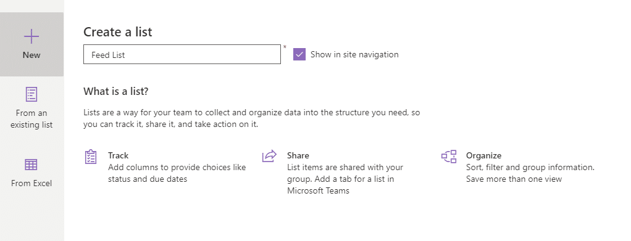Click the Create a list heading
The image size is (631, 241).
[118, 31]
